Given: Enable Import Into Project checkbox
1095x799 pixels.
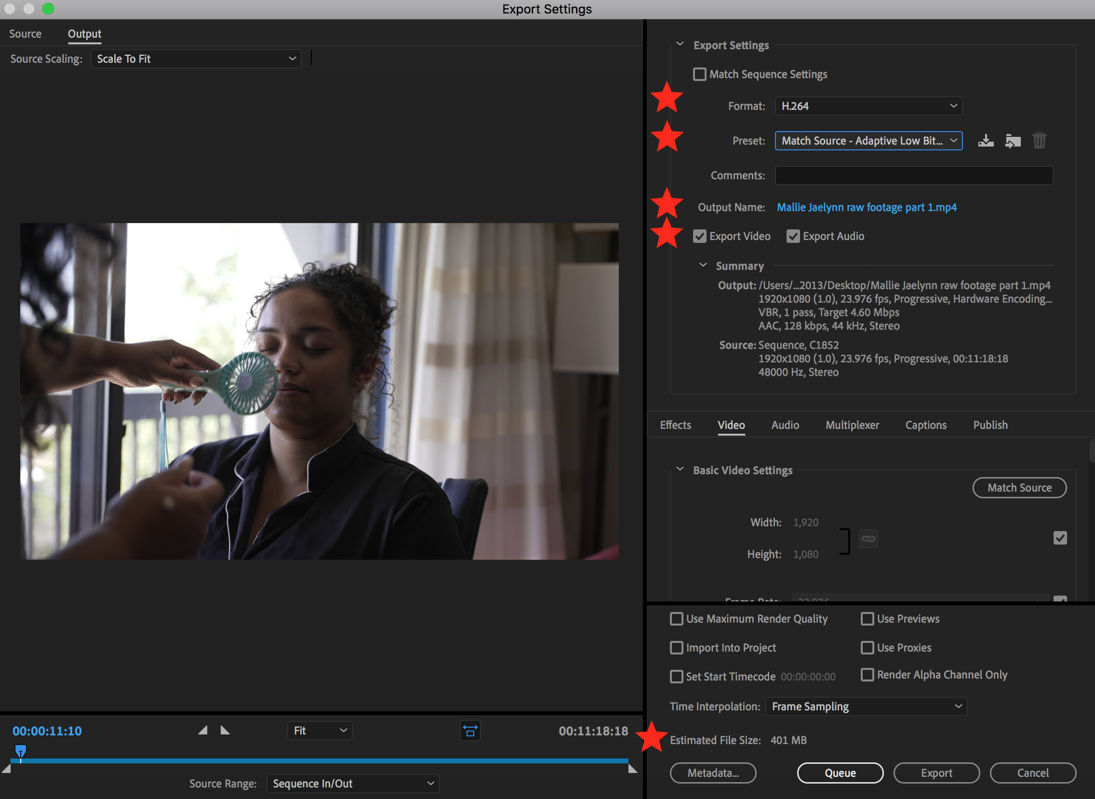Looking at the screenshot, I should 676,648.
